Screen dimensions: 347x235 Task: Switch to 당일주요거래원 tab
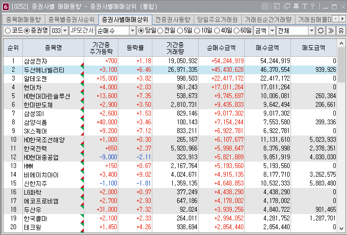pyautogui.click(x=218, y=19)
